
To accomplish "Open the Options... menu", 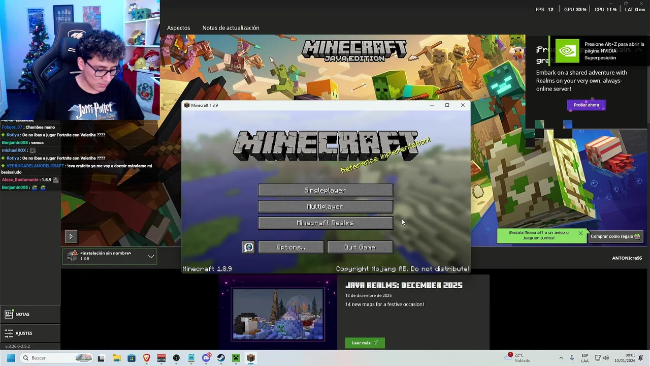I will click(x=291, y=247).
